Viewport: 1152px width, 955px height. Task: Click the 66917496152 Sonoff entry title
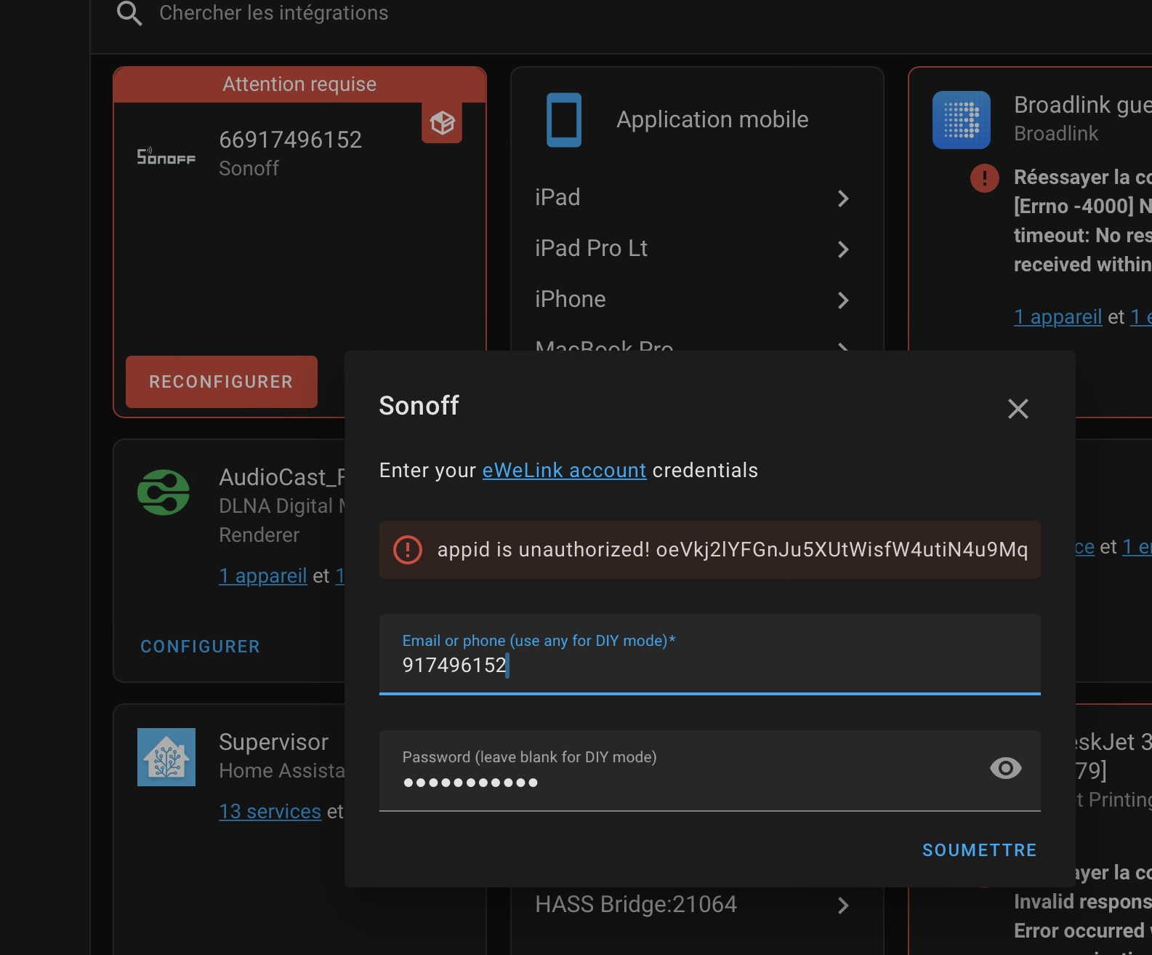[x=291, y=140]
